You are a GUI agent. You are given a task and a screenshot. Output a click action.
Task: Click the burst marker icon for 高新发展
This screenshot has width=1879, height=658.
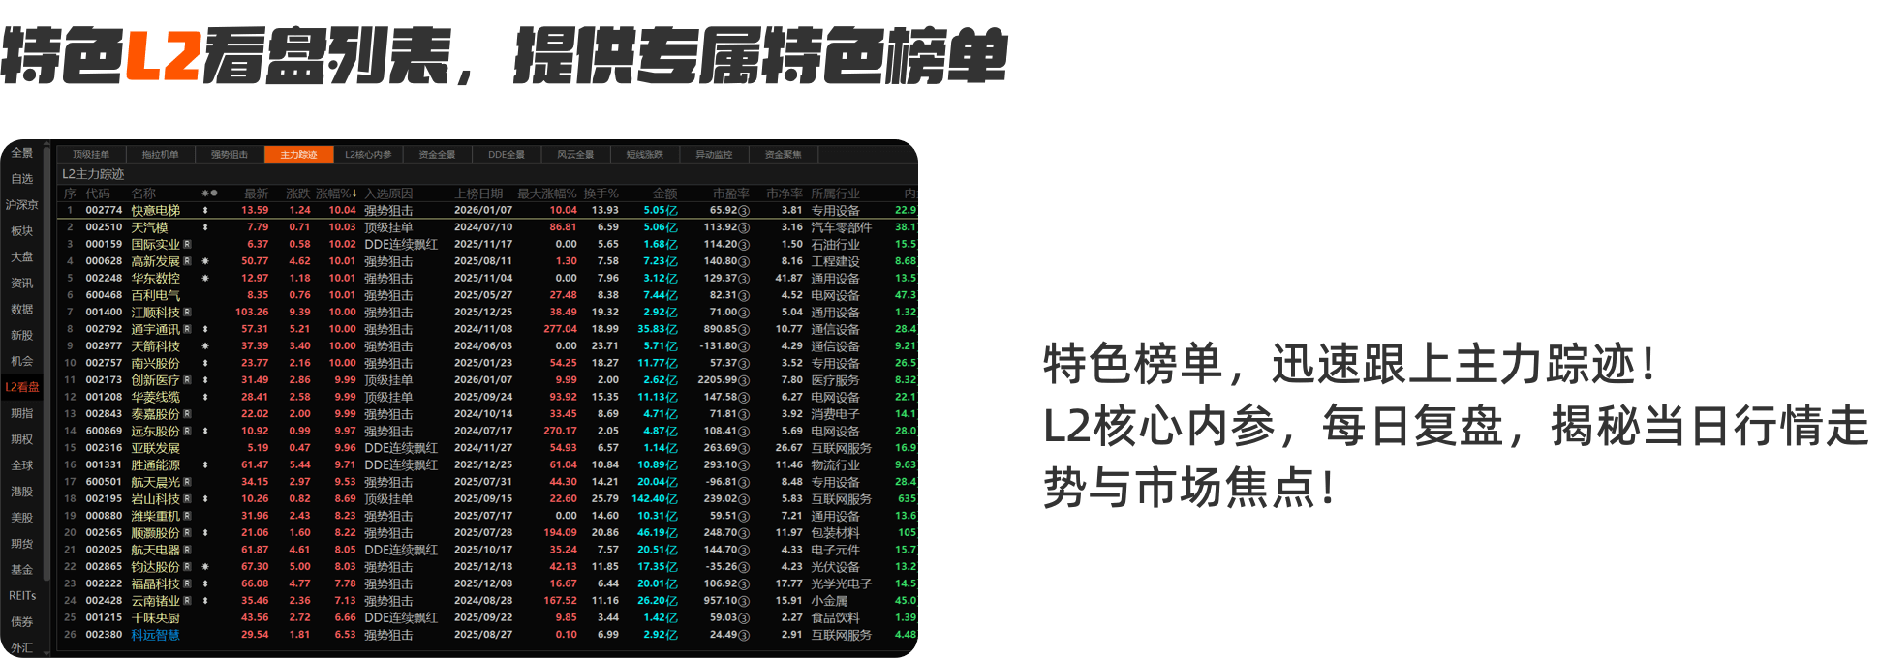pos(205,261)
